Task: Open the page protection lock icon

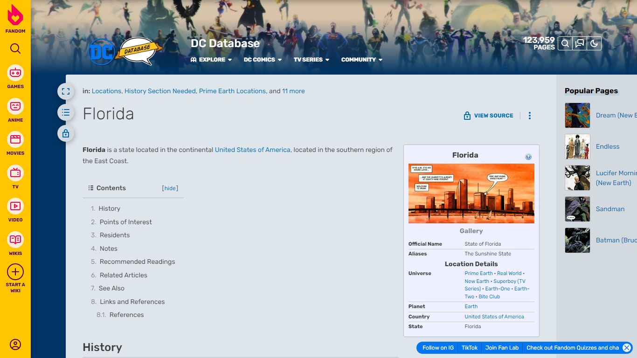Action: 66,133
